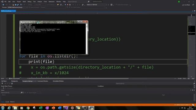Screen dimensions: 196x110
Task: Stop debugging with the red stop icon
Action: click(68, 5)
